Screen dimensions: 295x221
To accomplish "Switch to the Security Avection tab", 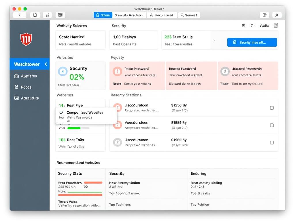I will click(x=129, y=15).
